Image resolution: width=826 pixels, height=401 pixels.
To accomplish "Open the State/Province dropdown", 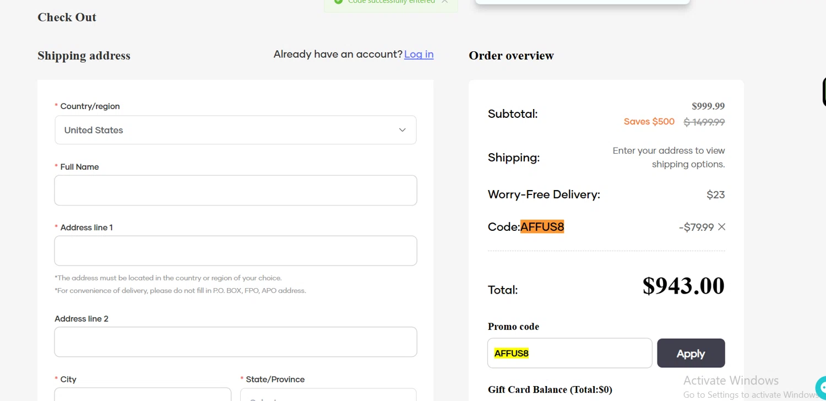I will coord(328,394).
